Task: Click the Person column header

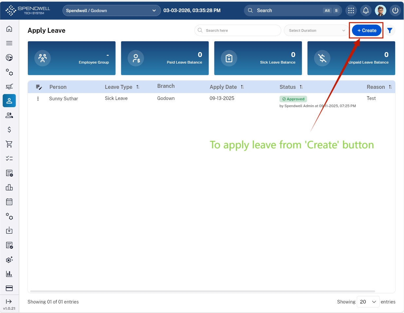Action: pos(58,87)
